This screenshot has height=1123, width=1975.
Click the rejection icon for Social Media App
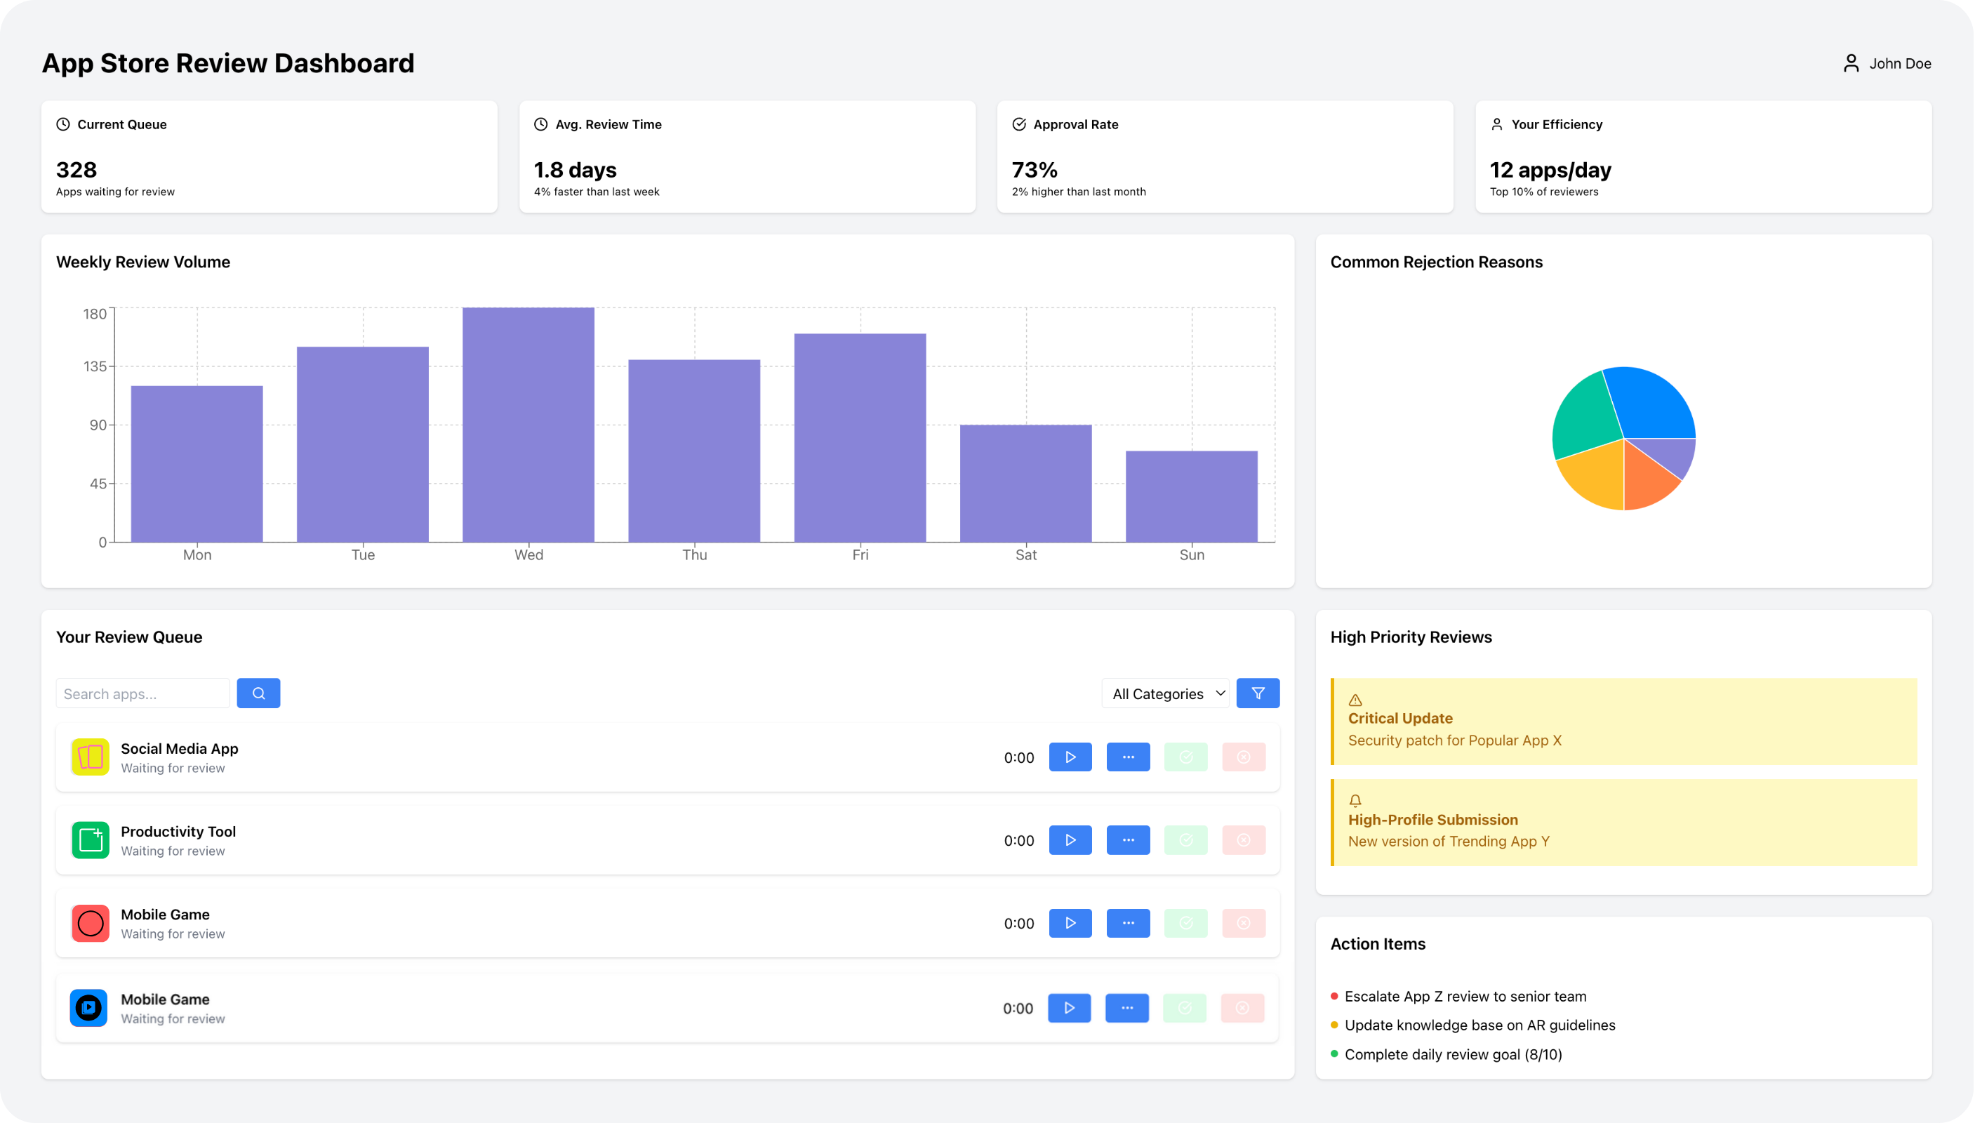point(1244,757)
